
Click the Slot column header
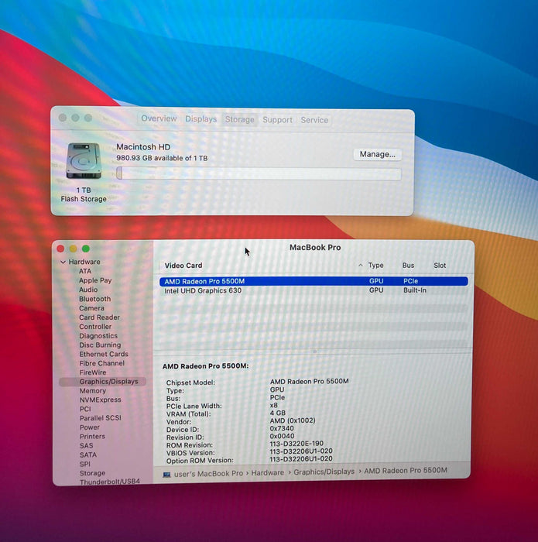[x=440, y=265]
